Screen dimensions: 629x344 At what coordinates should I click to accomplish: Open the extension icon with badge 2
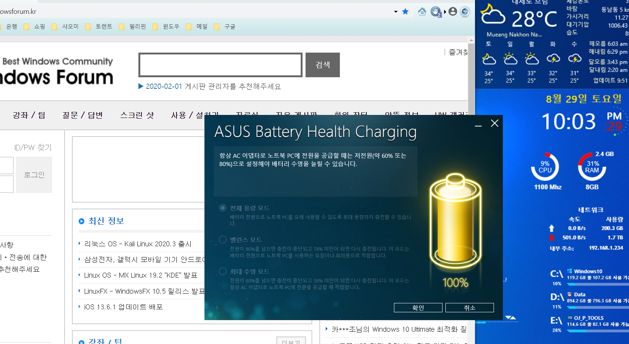tap(436, 12)
